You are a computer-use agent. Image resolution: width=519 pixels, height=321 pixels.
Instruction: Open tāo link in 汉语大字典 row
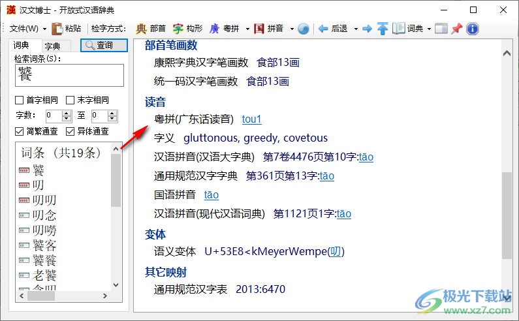pos(366,157)
